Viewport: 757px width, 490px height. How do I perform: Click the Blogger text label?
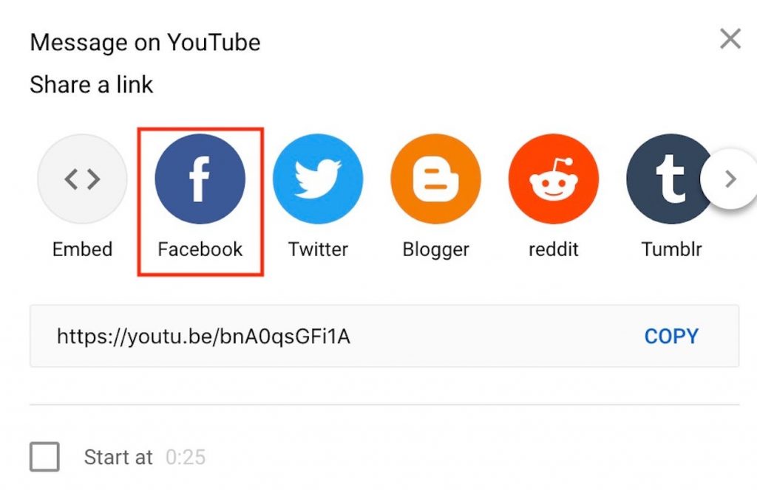pyautogui.click(x=436, y=250)
